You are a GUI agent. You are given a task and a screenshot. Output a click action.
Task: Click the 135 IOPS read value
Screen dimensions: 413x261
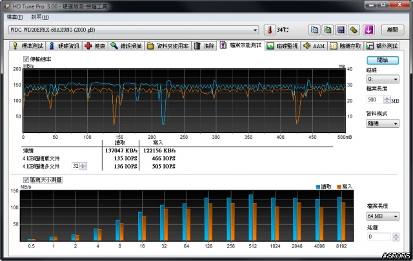(x=126, y=158)
